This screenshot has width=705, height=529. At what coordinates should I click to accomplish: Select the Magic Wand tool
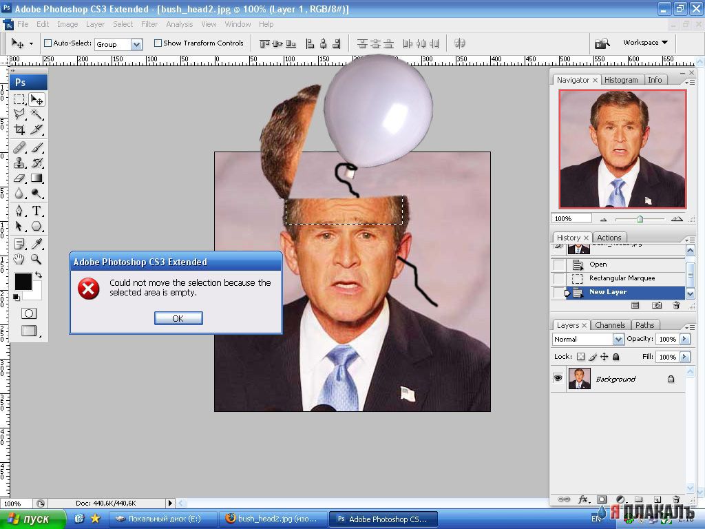37,114
